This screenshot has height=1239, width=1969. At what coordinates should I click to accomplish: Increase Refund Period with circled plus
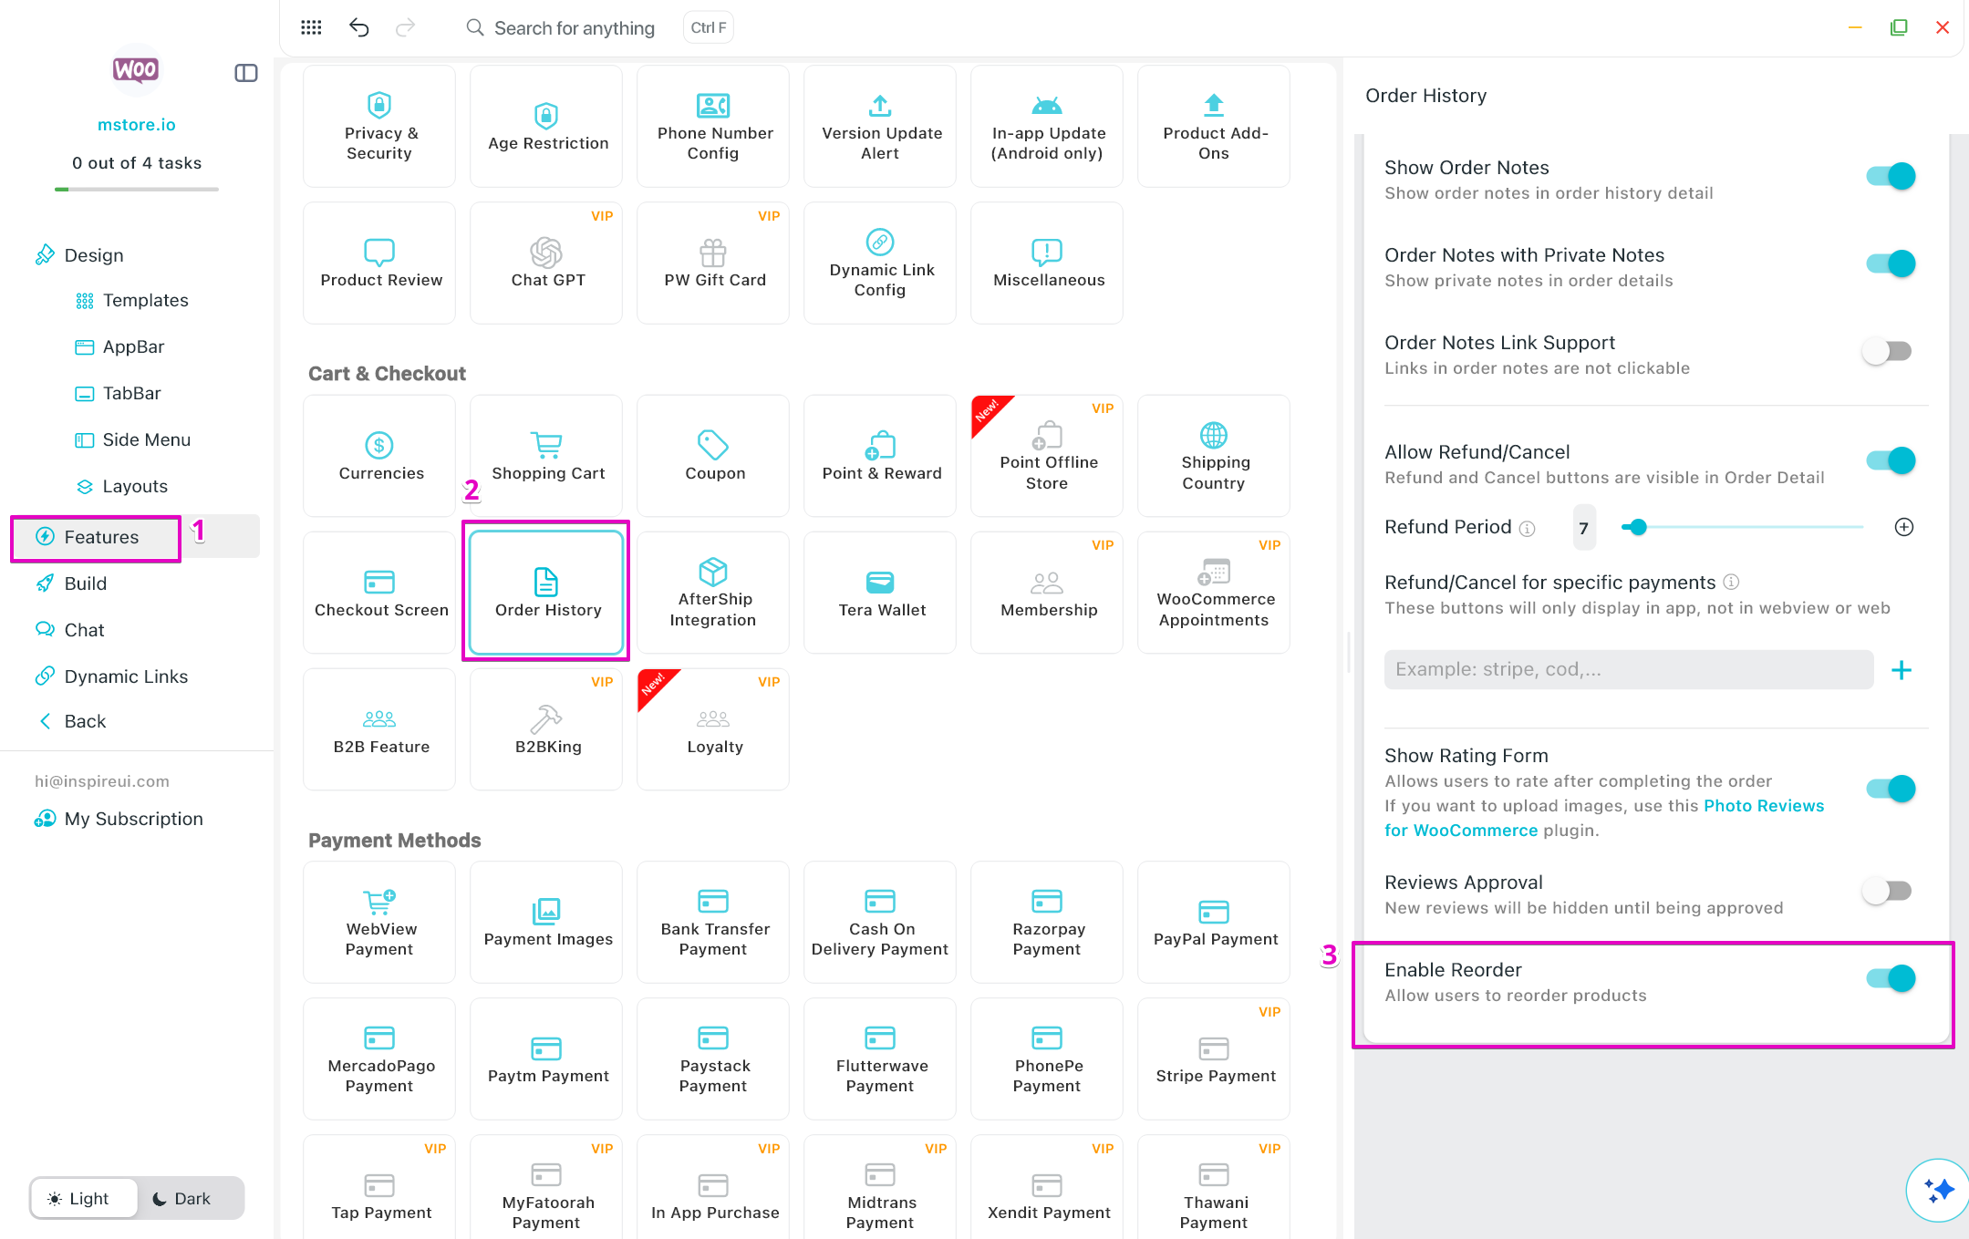coord(1903,527)
